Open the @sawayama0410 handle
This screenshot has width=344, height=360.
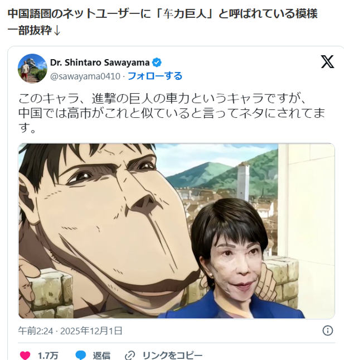(x=85, y=76)
